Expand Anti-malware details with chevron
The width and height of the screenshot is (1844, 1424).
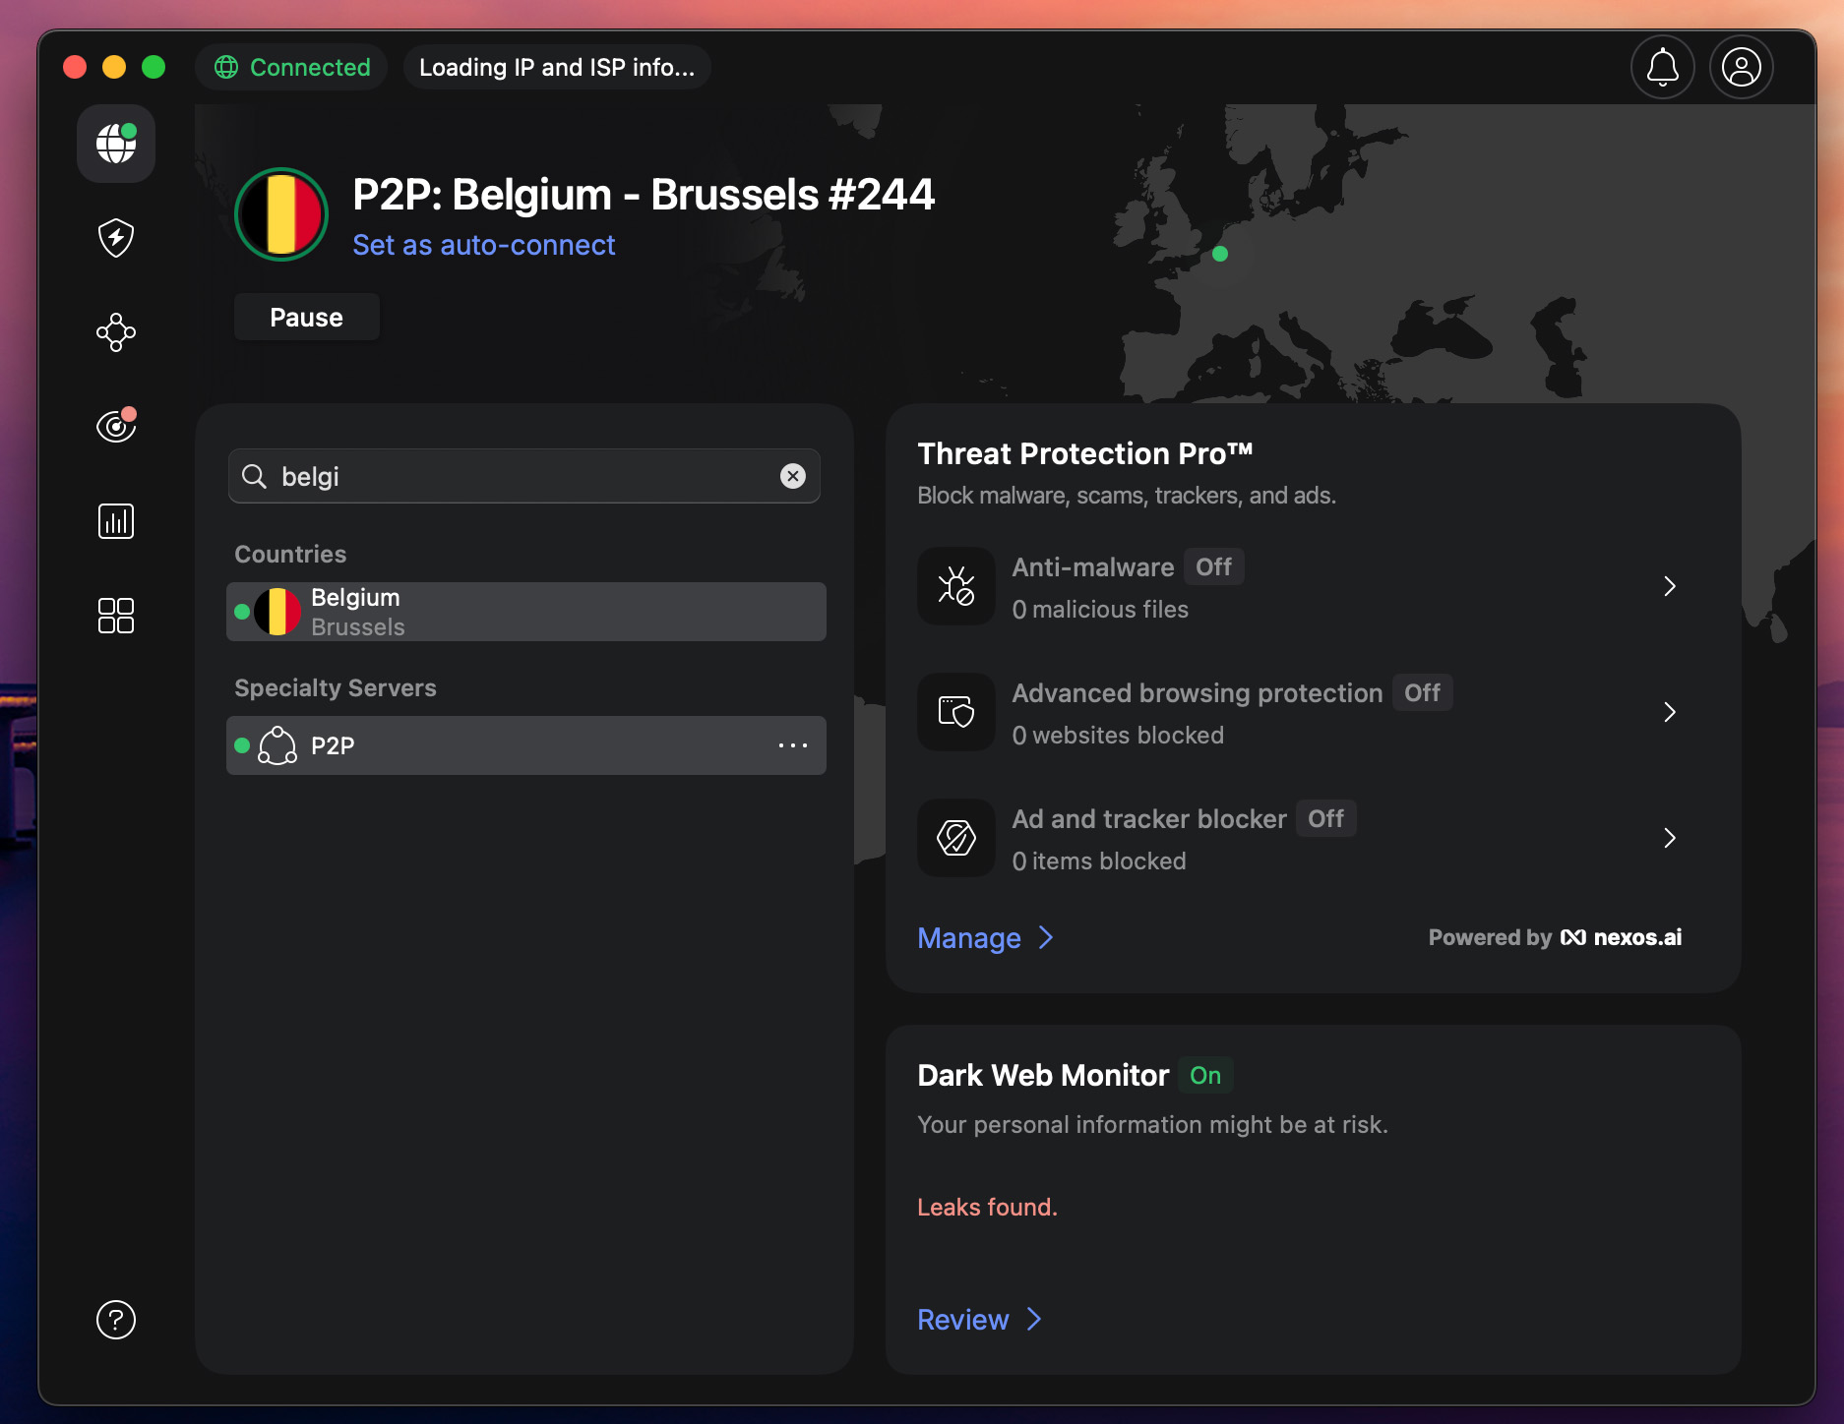click(x=1670, y=585)
